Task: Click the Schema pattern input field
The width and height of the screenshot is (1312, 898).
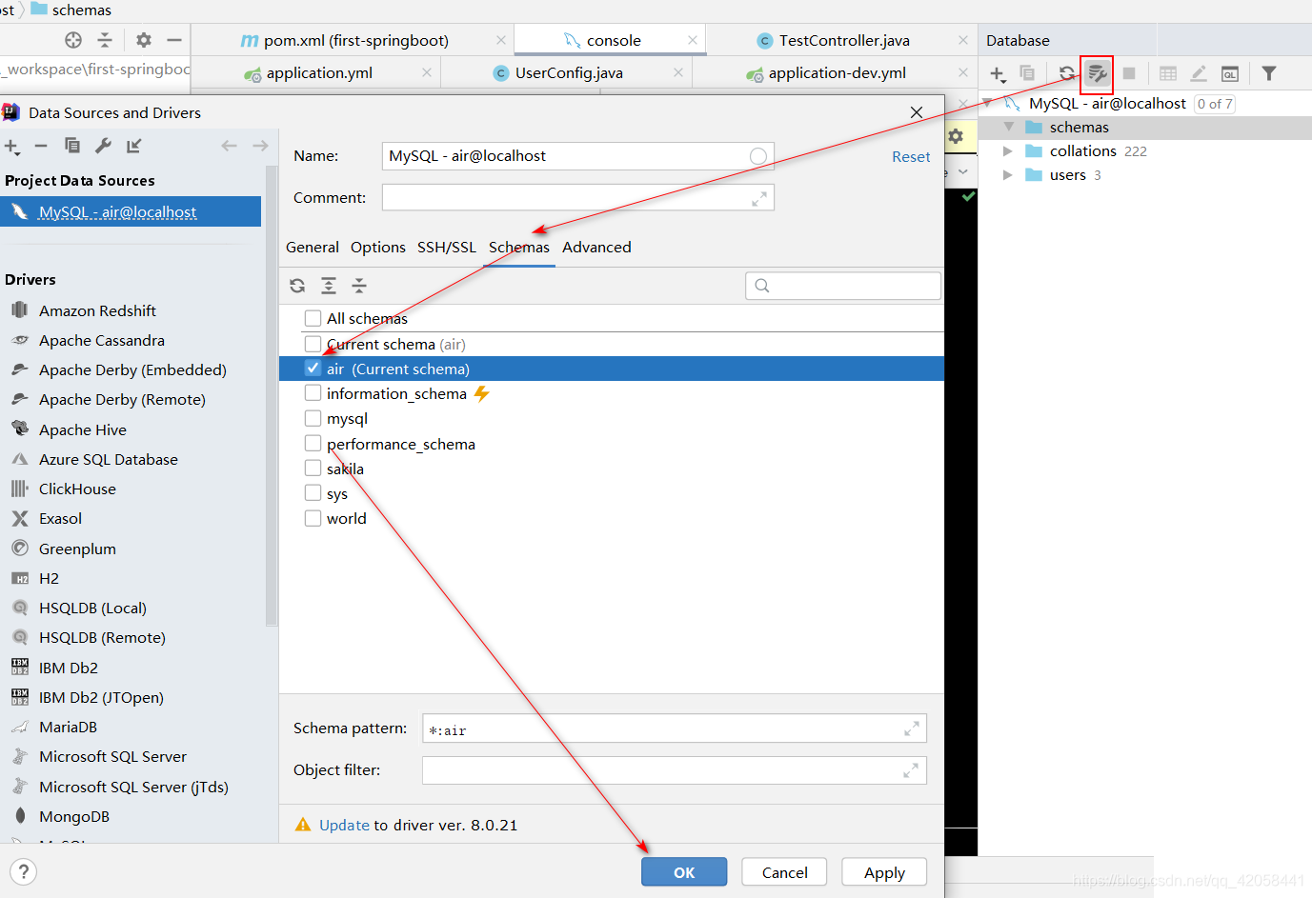Action: click(674, 728)
